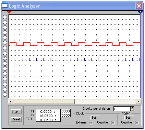This screenshot has height=130, width=145.
Task: Open Trigger Set... dialog
Action: 129,118
